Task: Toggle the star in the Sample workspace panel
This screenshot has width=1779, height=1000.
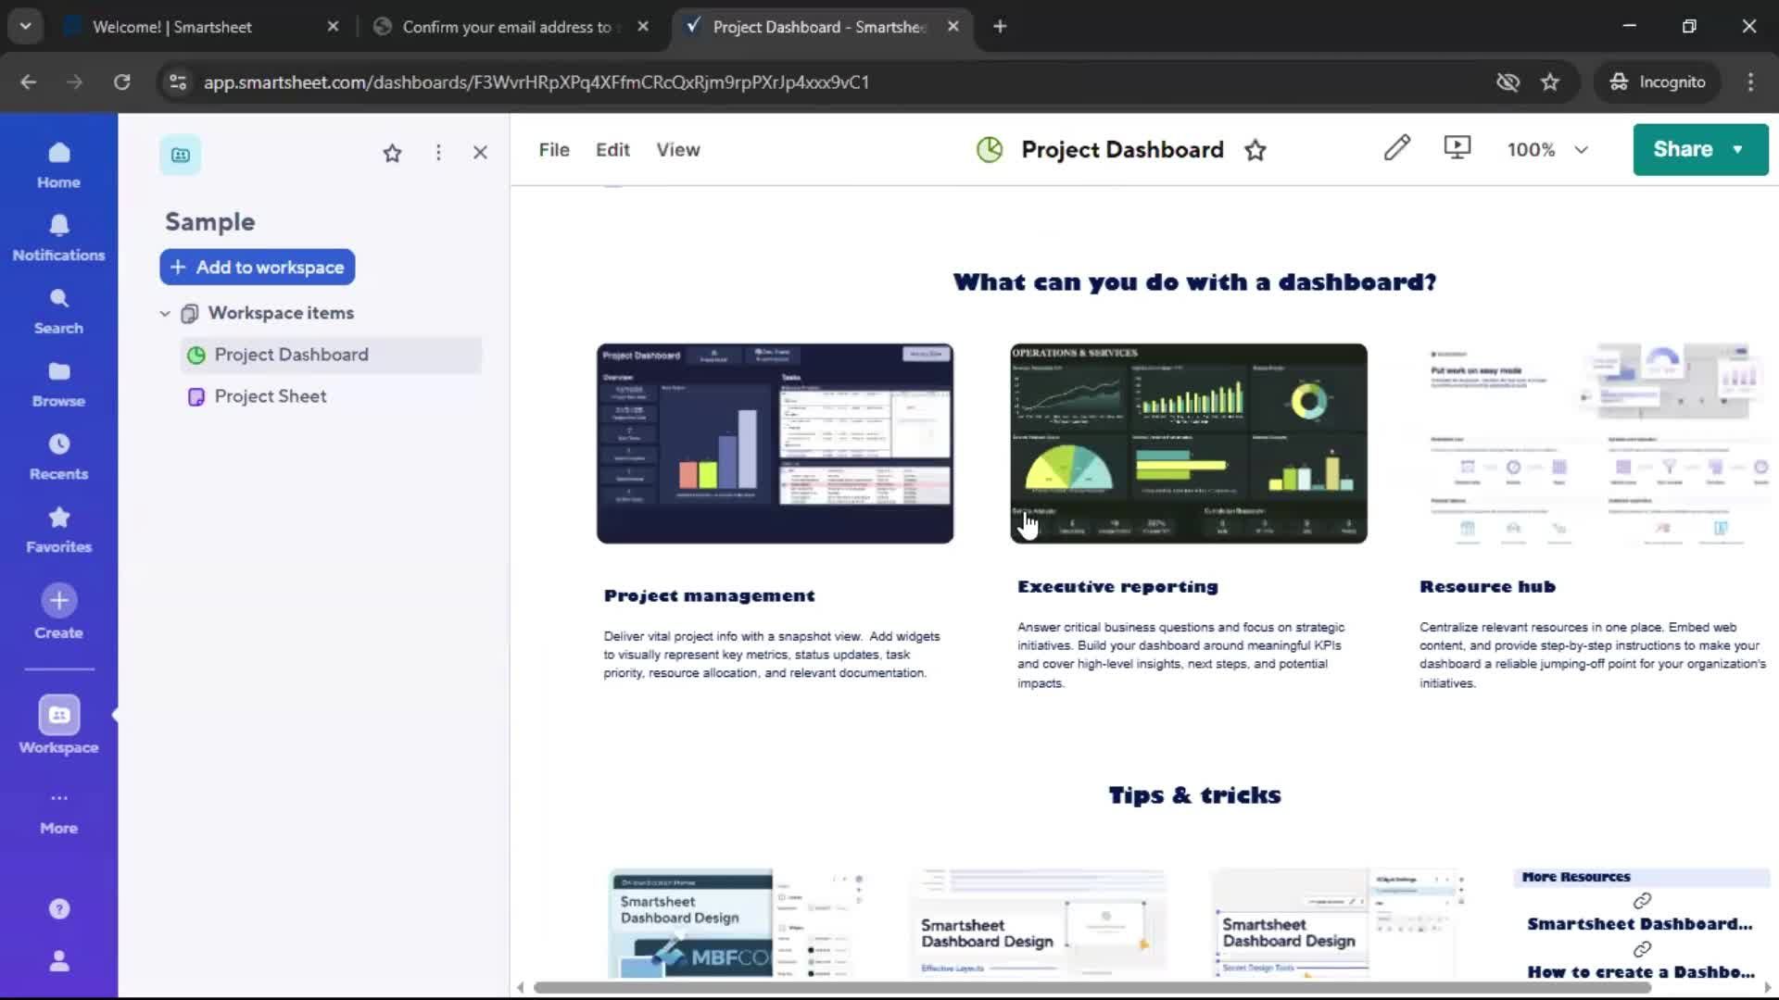Action: [x=392, y=153]
